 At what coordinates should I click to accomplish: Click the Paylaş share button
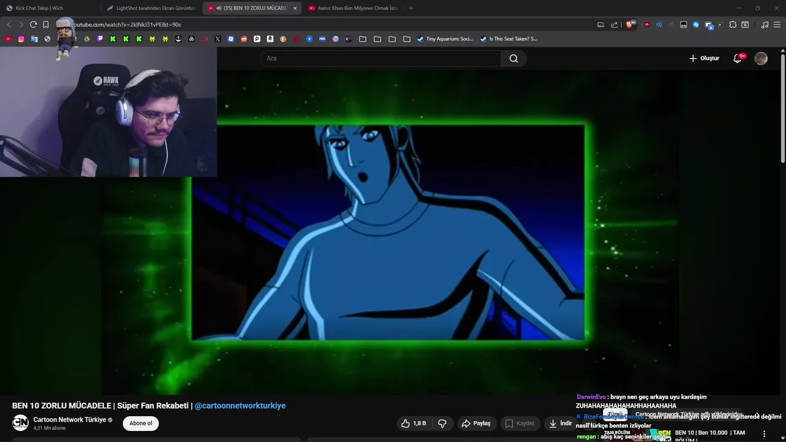click(x=476, y=423)
